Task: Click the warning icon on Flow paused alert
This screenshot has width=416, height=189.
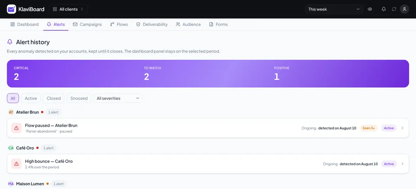Action: (x=16, y=128)
